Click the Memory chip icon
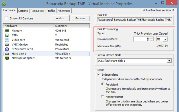This screenshot has width=179, height=112. coord(7,31)
